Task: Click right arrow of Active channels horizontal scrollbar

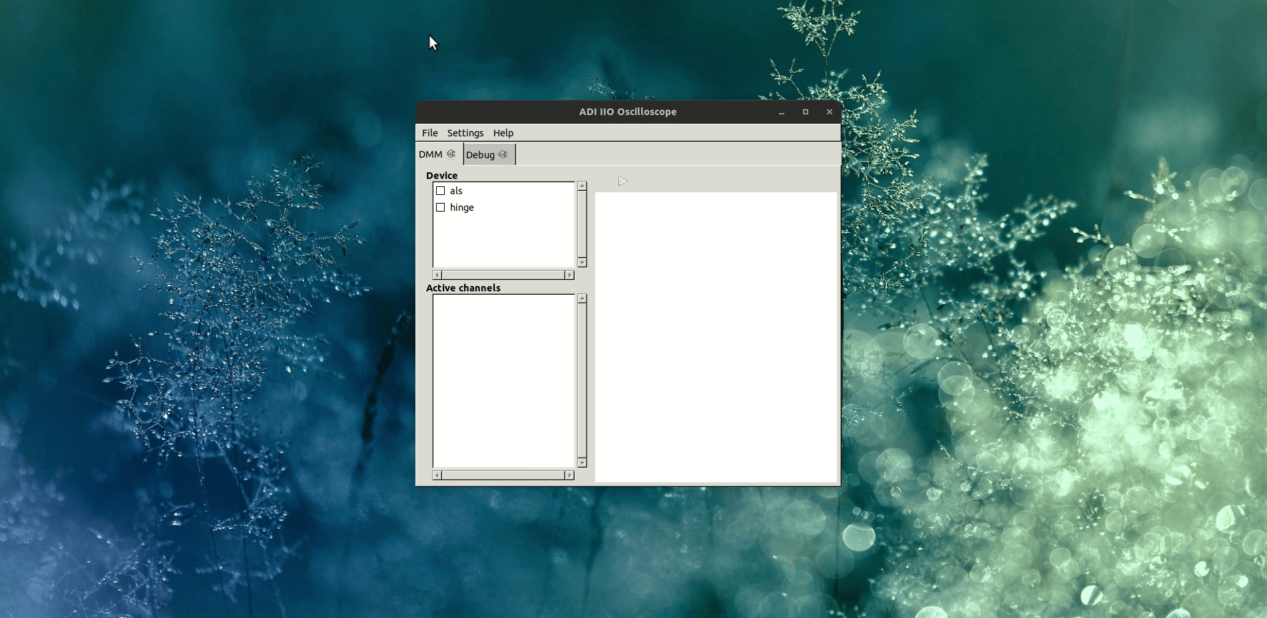Action: 569,475
